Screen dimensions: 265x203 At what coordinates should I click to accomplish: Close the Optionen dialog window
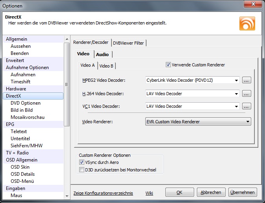254,5
